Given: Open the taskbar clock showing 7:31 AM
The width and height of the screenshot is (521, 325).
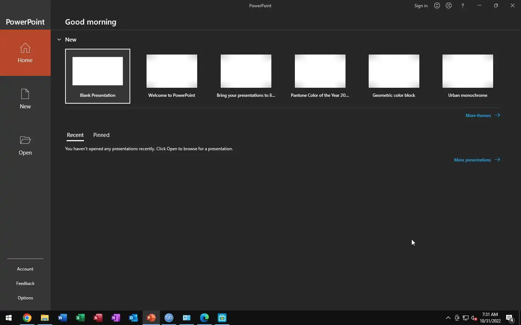Looking at the screenshot, I should point(490,318).
